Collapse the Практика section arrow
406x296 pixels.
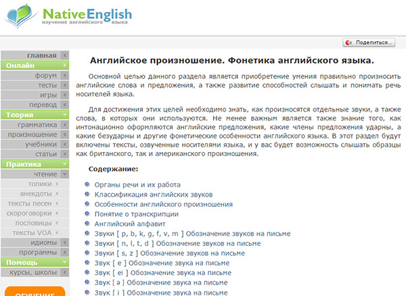[x=64, y=164]
